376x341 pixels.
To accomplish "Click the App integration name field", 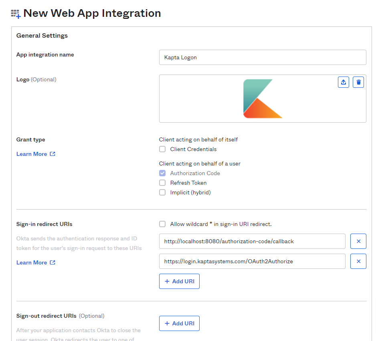I will click(263, 57).
